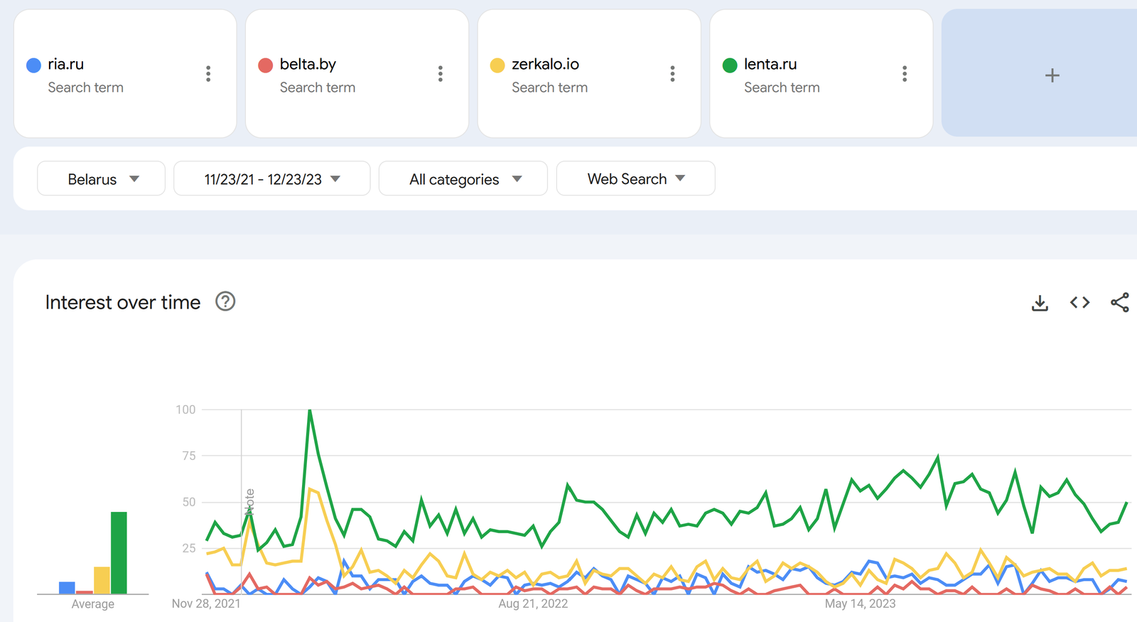This screenshot has width=1137, height=622.
Task: Open the 11/23/21 - 12/23/23 date range dropdown
Action: tap(271, 179)
